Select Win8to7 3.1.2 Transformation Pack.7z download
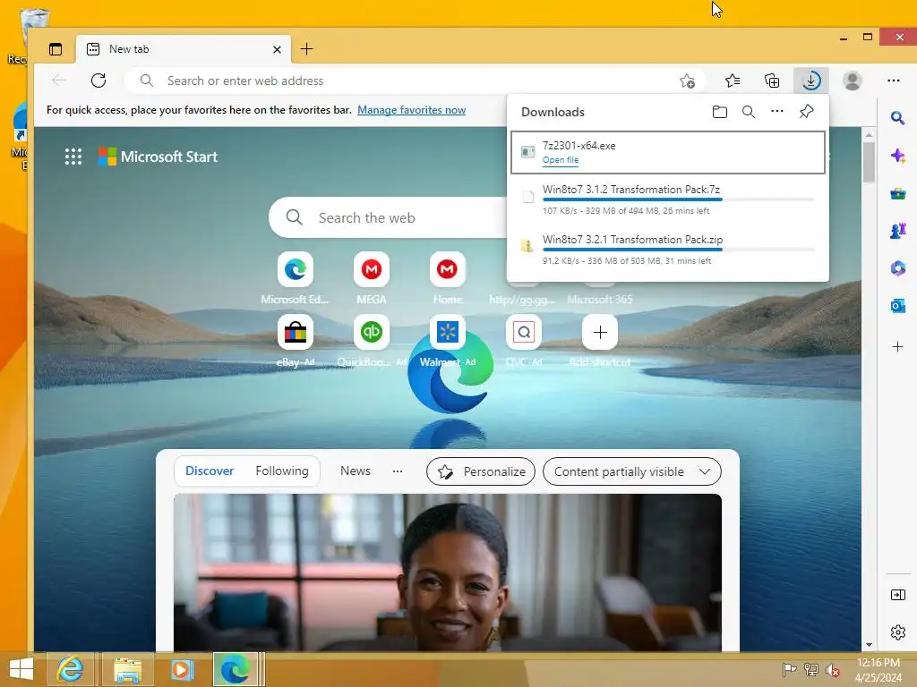Viewport: 917px width, 687px height. pyautogui.click(x=668, y=199)
